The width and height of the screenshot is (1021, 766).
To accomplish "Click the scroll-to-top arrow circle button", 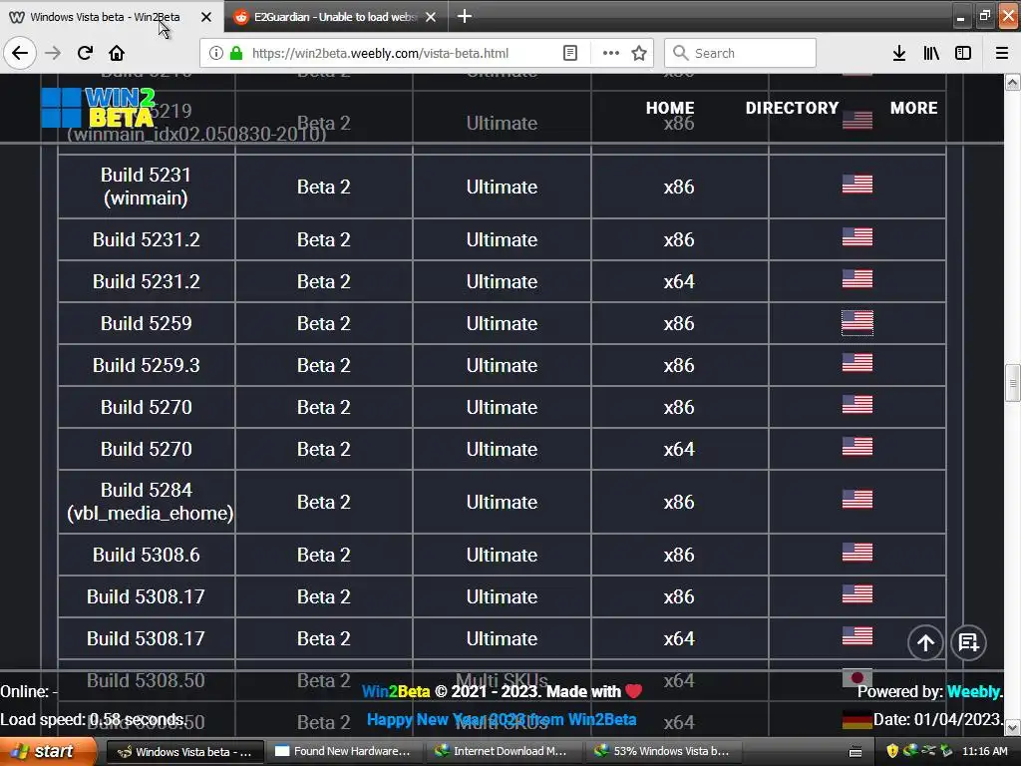I will point(925,643).
